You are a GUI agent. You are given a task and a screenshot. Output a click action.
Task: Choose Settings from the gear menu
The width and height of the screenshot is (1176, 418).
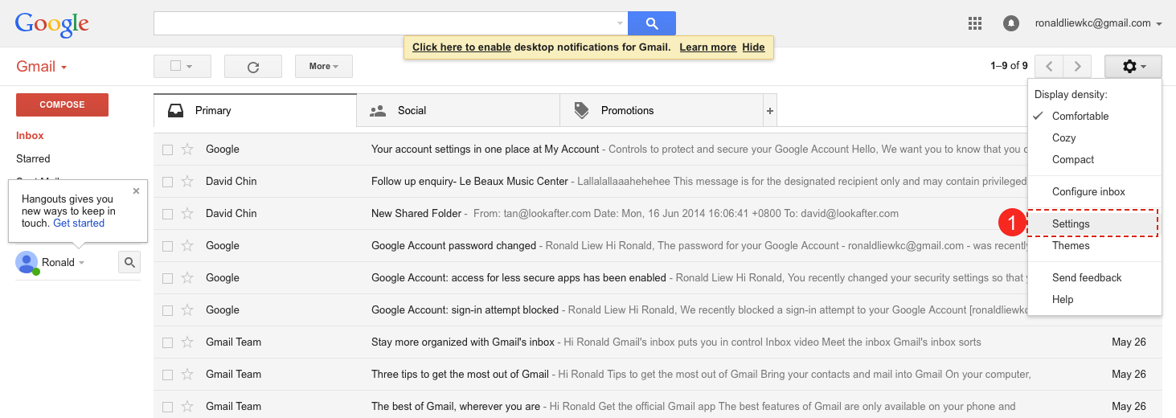[1094, 223]
